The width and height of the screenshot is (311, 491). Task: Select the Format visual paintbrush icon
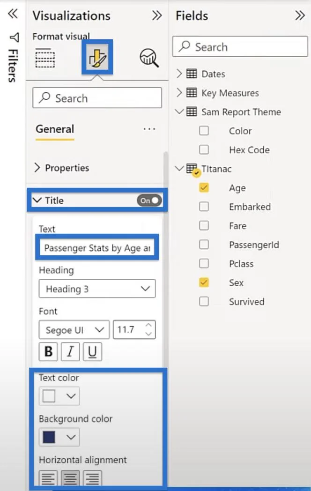[97, 57]
